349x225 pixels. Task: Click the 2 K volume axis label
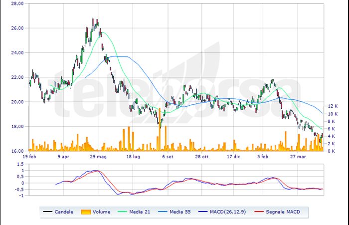[x=331, y=144]
